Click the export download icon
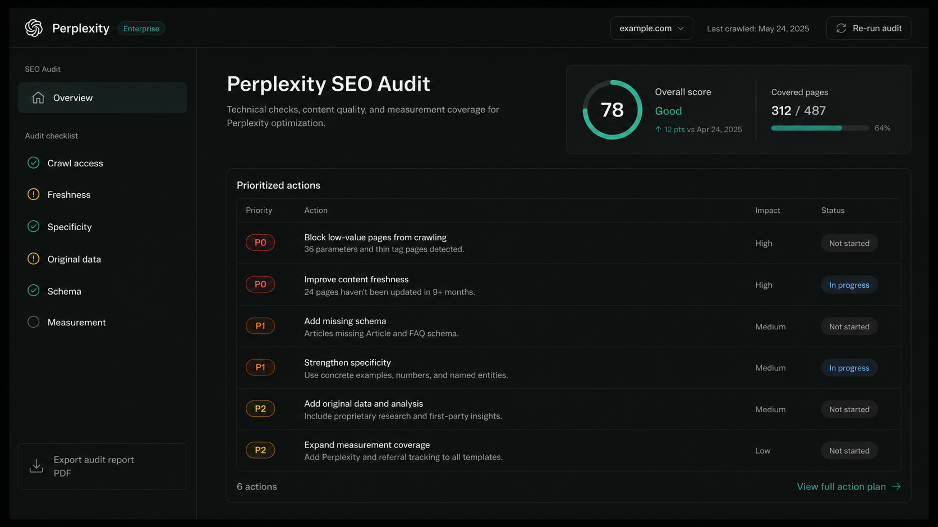 point(36,466)
